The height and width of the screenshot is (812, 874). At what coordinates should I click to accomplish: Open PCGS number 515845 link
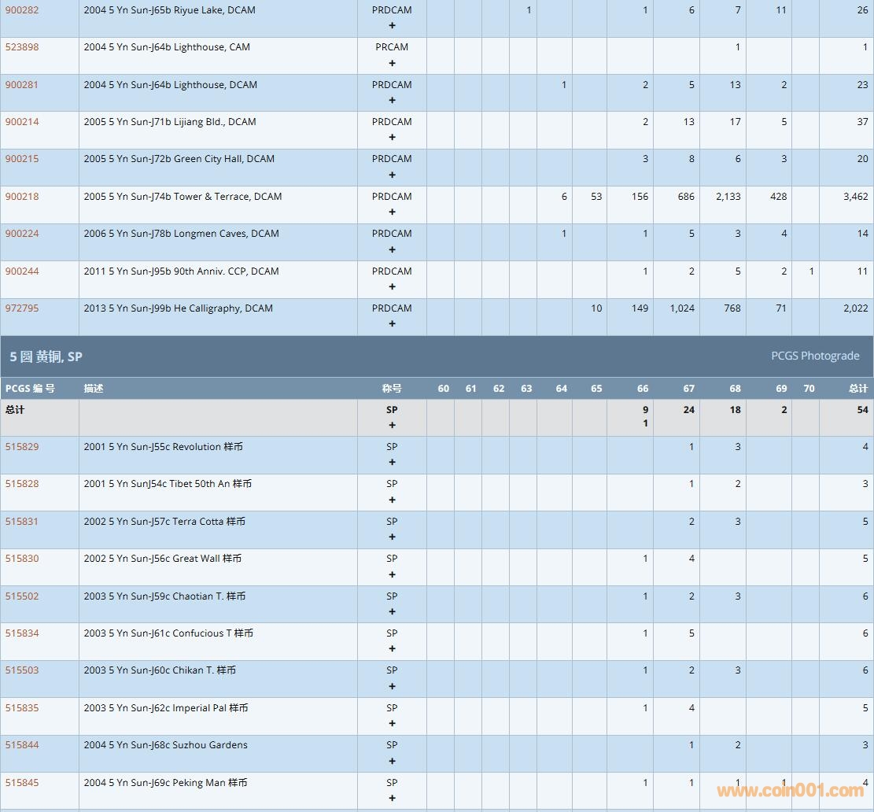click(x=22, y=783)
